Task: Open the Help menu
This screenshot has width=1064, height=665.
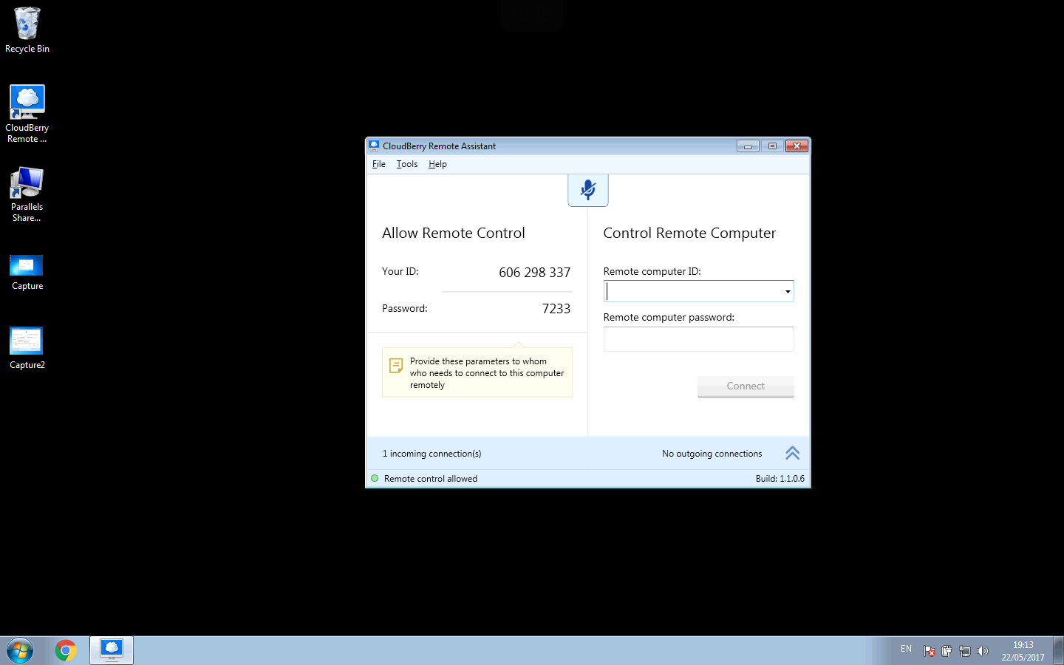Action: click(x=437, y=164)
